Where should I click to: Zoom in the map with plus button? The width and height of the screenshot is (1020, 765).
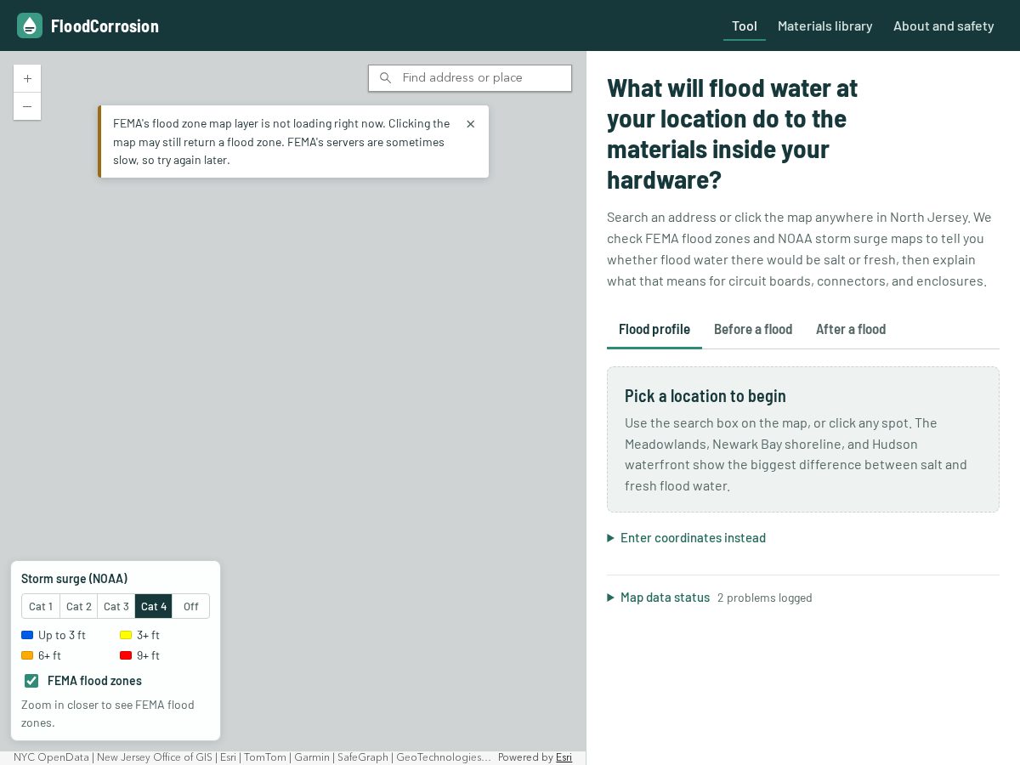(x=27, y=78)
